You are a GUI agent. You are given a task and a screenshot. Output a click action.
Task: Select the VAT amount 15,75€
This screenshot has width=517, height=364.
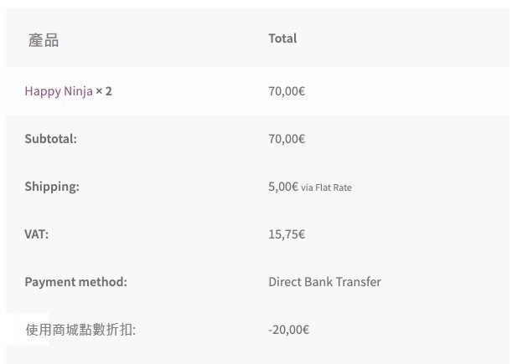pos(287,234)
